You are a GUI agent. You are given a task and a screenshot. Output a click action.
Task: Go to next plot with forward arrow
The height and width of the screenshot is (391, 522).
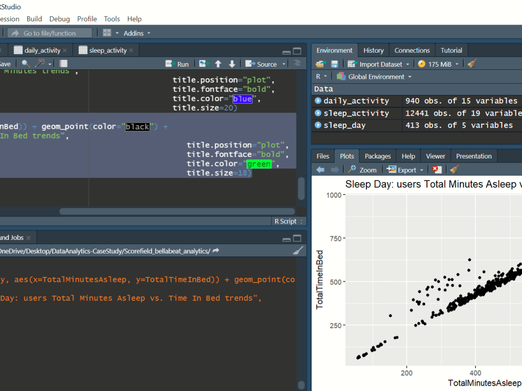click(x=335, y=170)
